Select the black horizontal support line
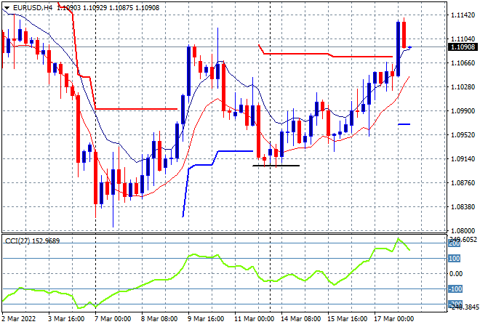This screenshot has height=327, width=480. coord(276,166)
